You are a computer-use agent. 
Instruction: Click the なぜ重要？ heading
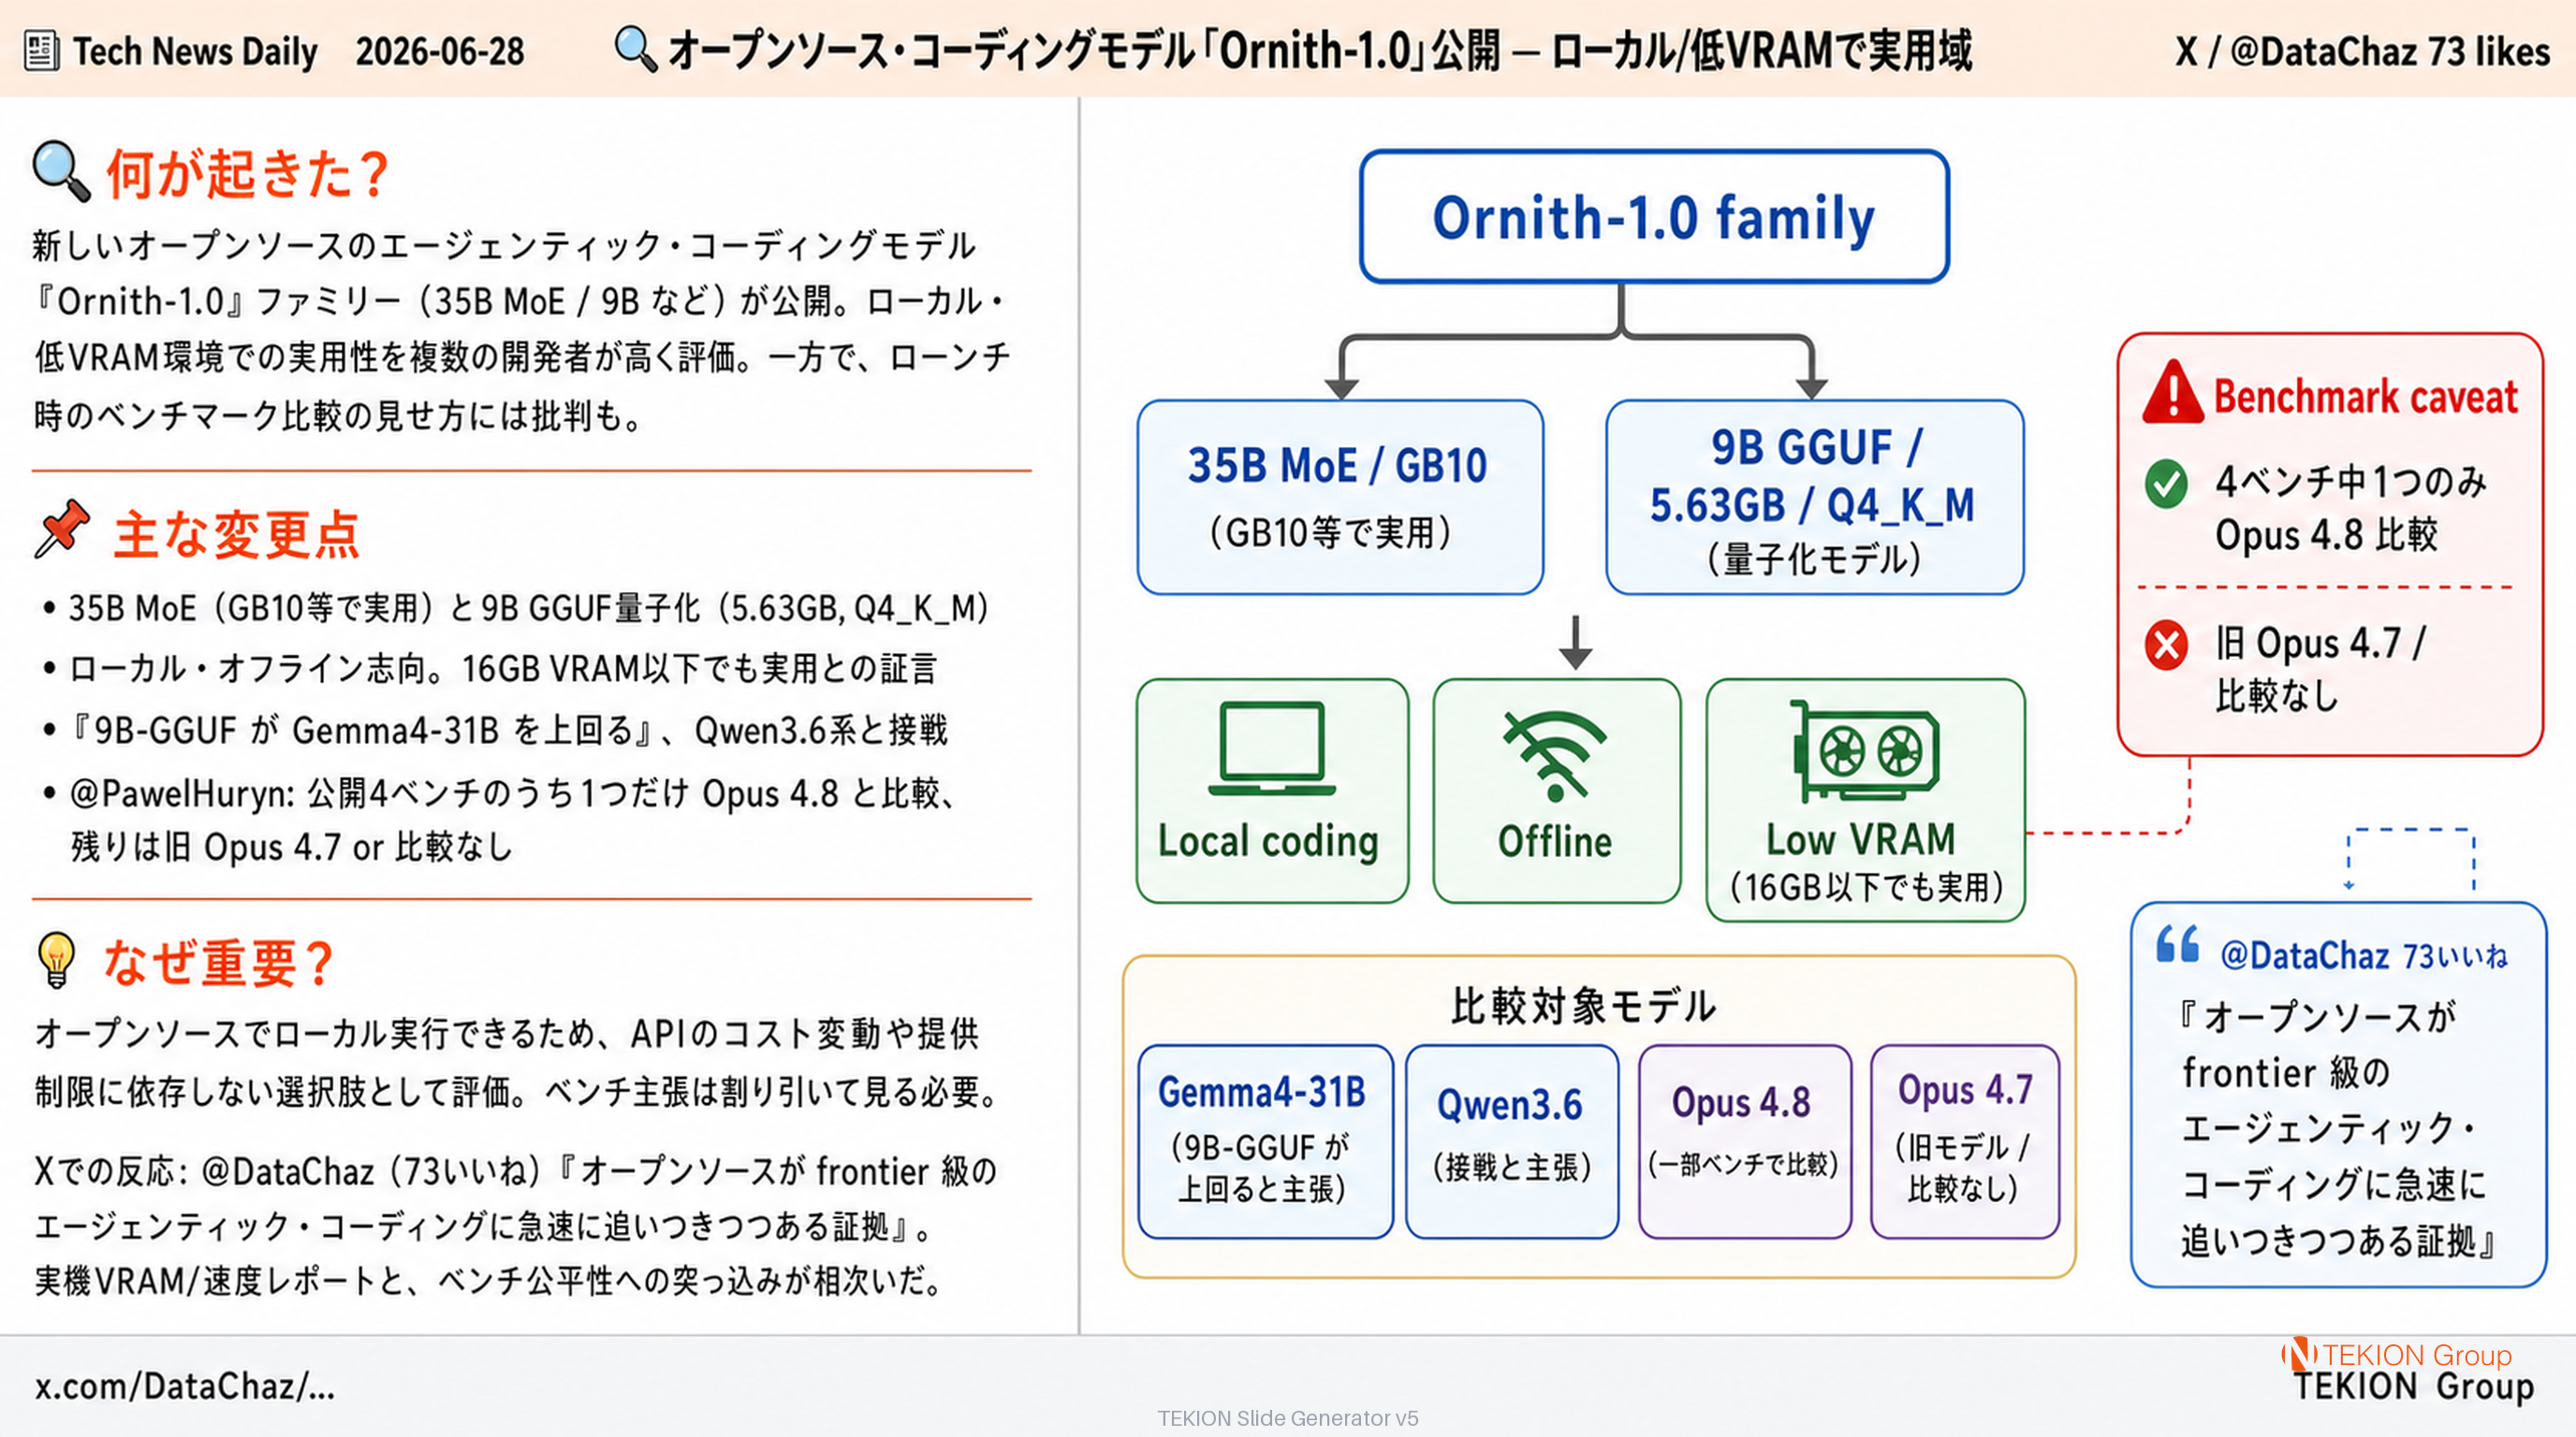point(219,964)
